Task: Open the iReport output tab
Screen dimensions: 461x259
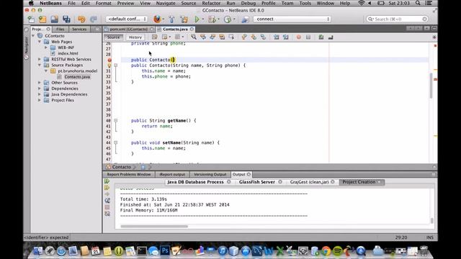Action: click(172, 174)
